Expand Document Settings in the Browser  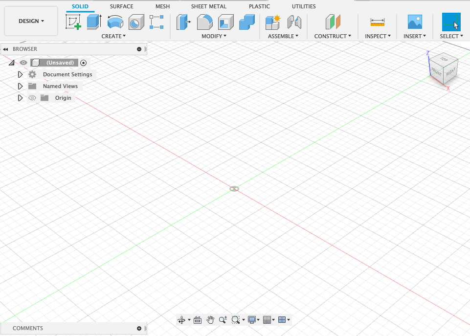(20, 74)
